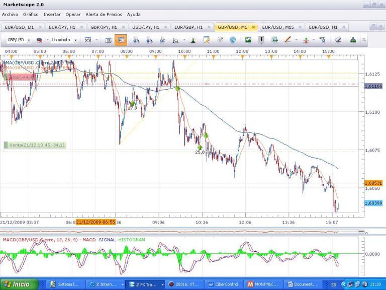Collapse the MACD indicator panel
The height and width of the screenshot is (290, 386).
point(361,232)
